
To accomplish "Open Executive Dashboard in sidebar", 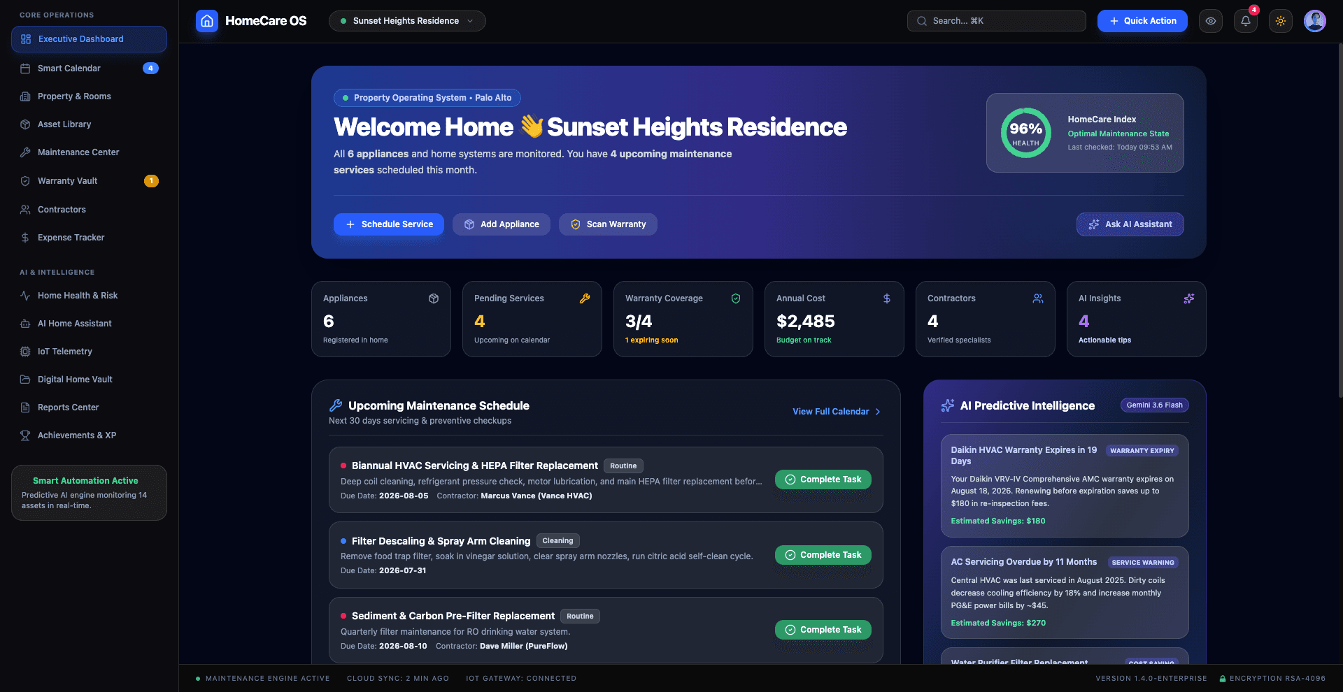I will point(89,39).
